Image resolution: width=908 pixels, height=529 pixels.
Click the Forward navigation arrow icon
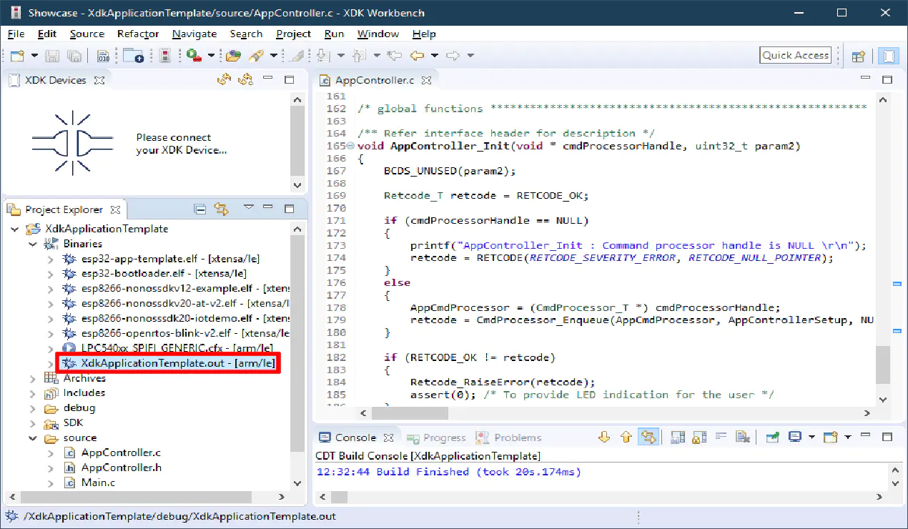point(453,56)
